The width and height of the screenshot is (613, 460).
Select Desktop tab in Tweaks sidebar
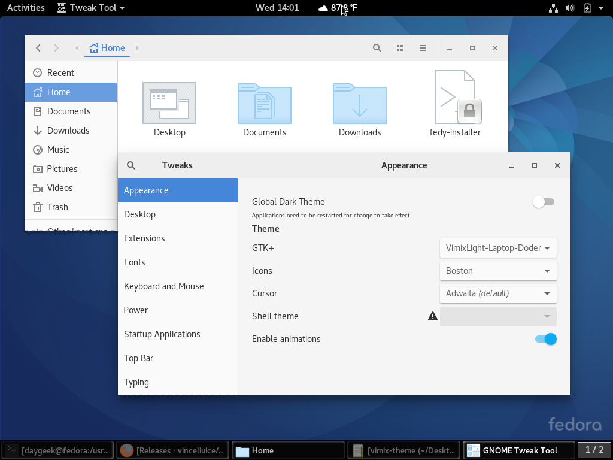(x=177, y=214)
